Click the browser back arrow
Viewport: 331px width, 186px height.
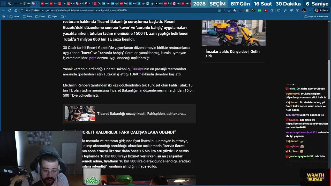pyautogui.click(x=3, y=10)
